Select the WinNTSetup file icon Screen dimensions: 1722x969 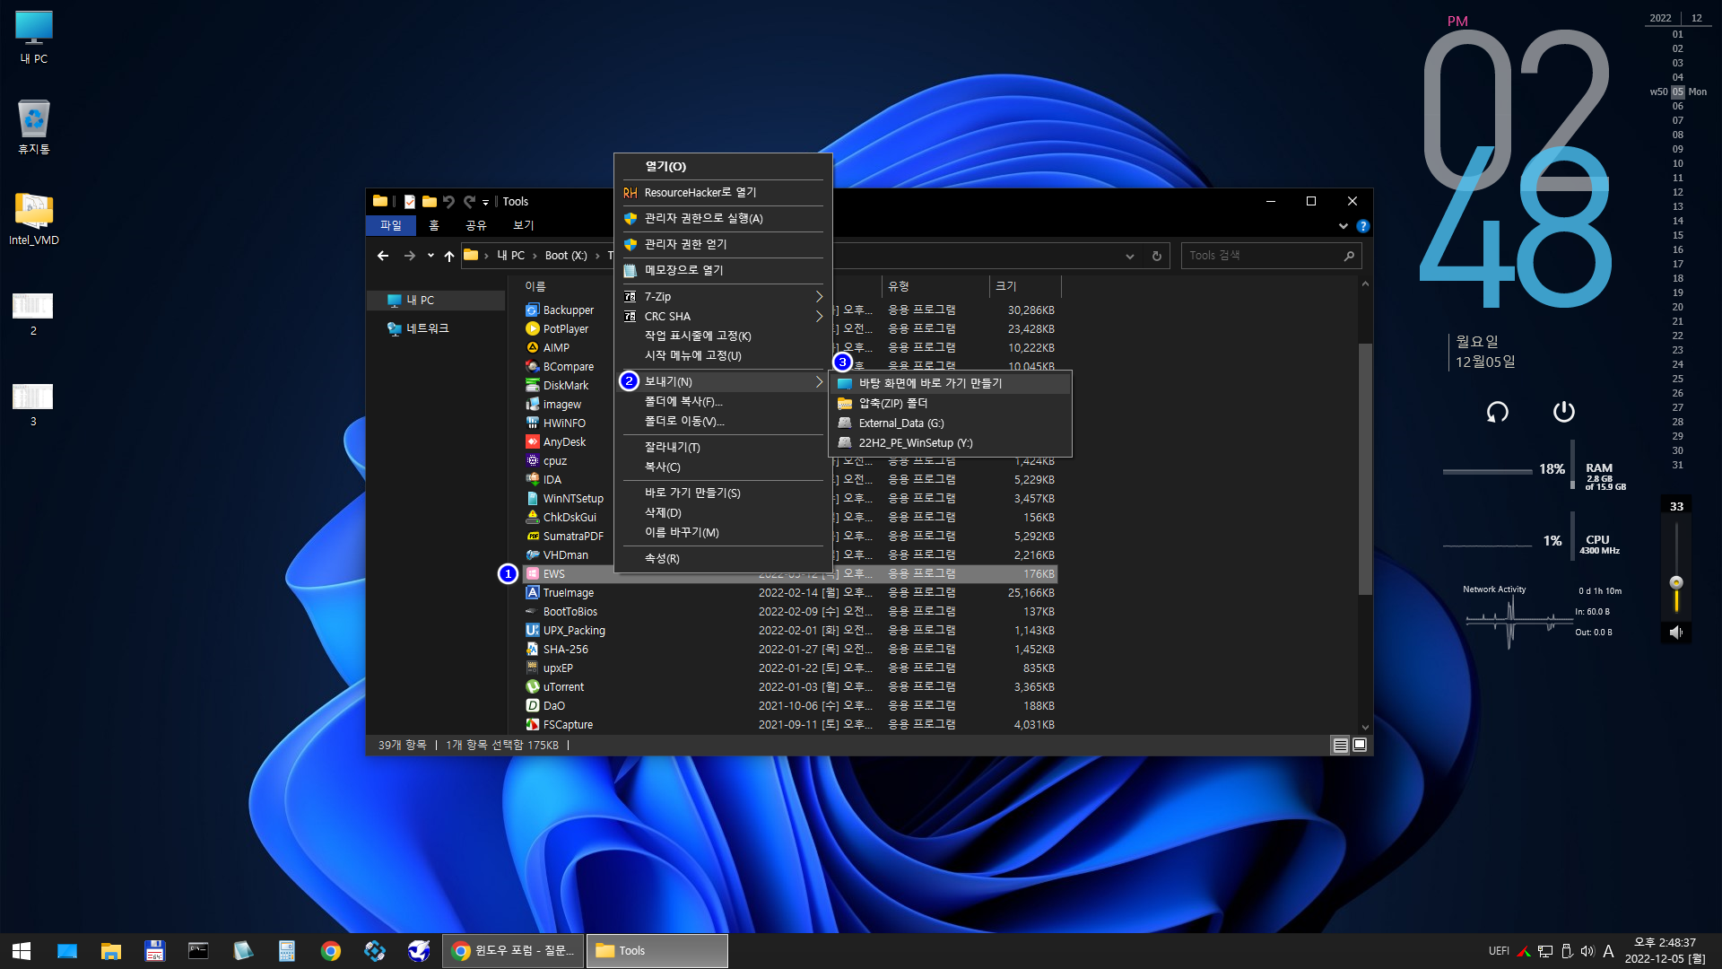click(x=532, y=499)
